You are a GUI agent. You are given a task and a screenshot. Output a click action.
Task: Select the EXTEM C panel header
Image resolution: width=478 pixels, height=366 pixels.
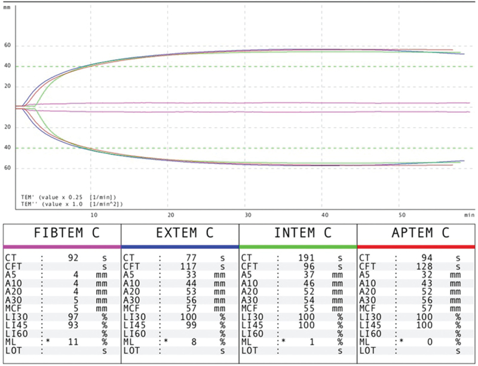(x=180, y=233)
